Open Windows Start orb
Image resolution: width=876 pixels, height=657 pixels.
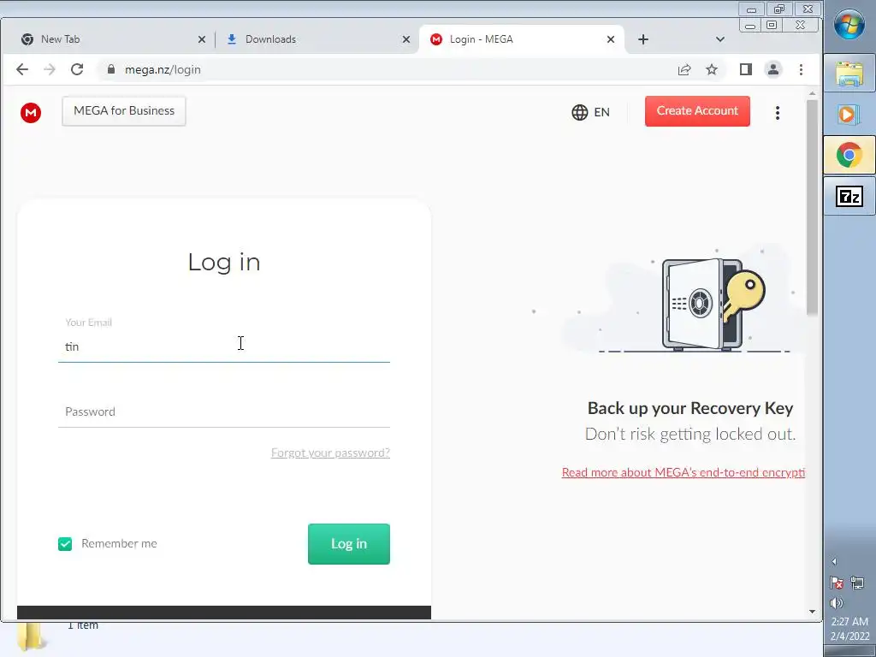[849, 24]
